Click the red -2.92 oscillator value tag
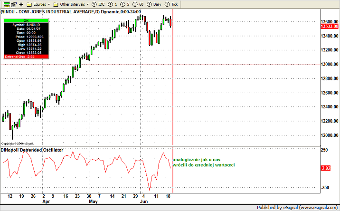 coord(326,168)
